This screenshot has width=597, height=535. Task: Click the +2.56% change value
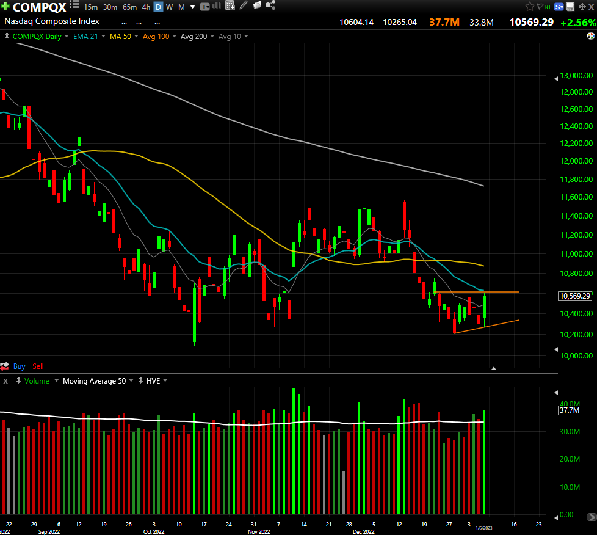click(578, 23)
